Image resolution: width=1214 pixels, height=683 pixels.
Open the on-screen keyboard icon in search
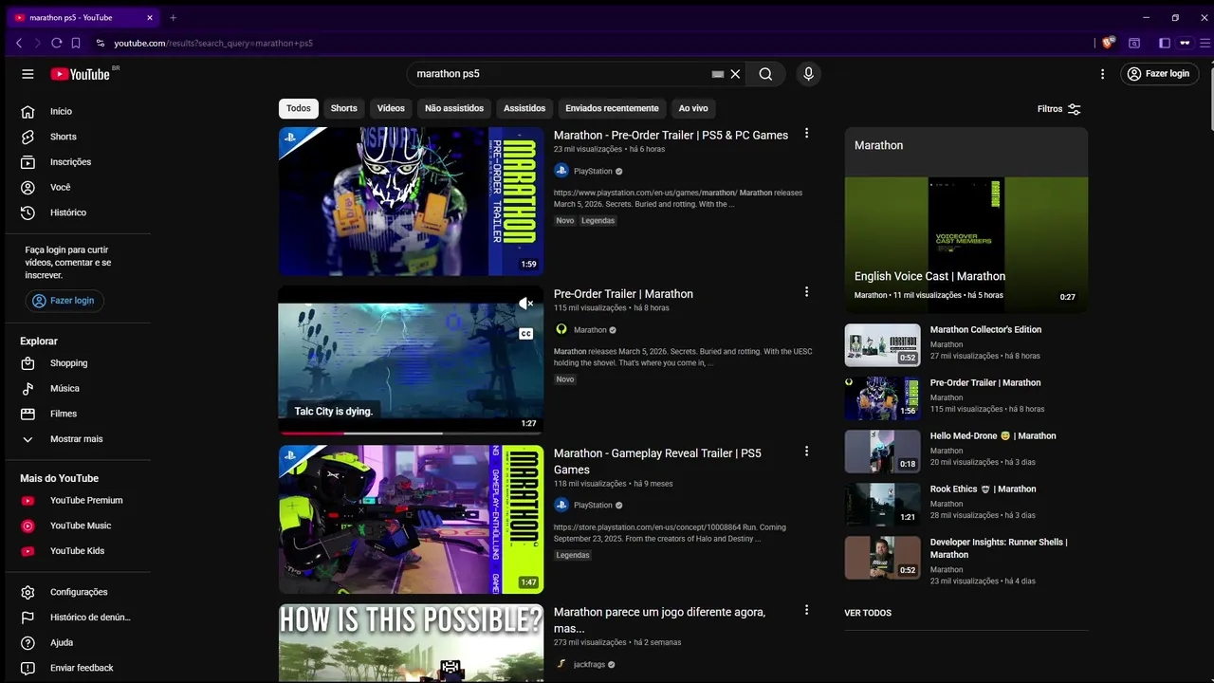pos(718,74)
